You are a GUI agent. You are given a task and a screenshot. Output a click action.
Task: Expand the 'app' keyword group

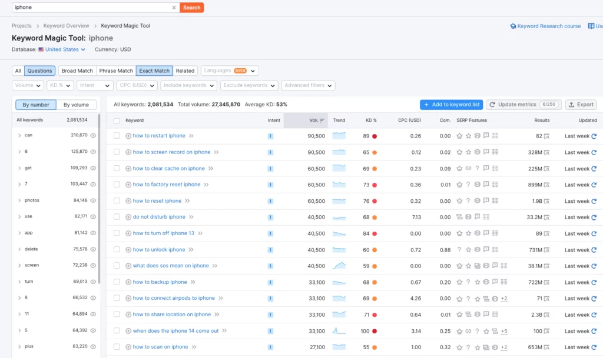pyautogui.click(x=19, y=233)
